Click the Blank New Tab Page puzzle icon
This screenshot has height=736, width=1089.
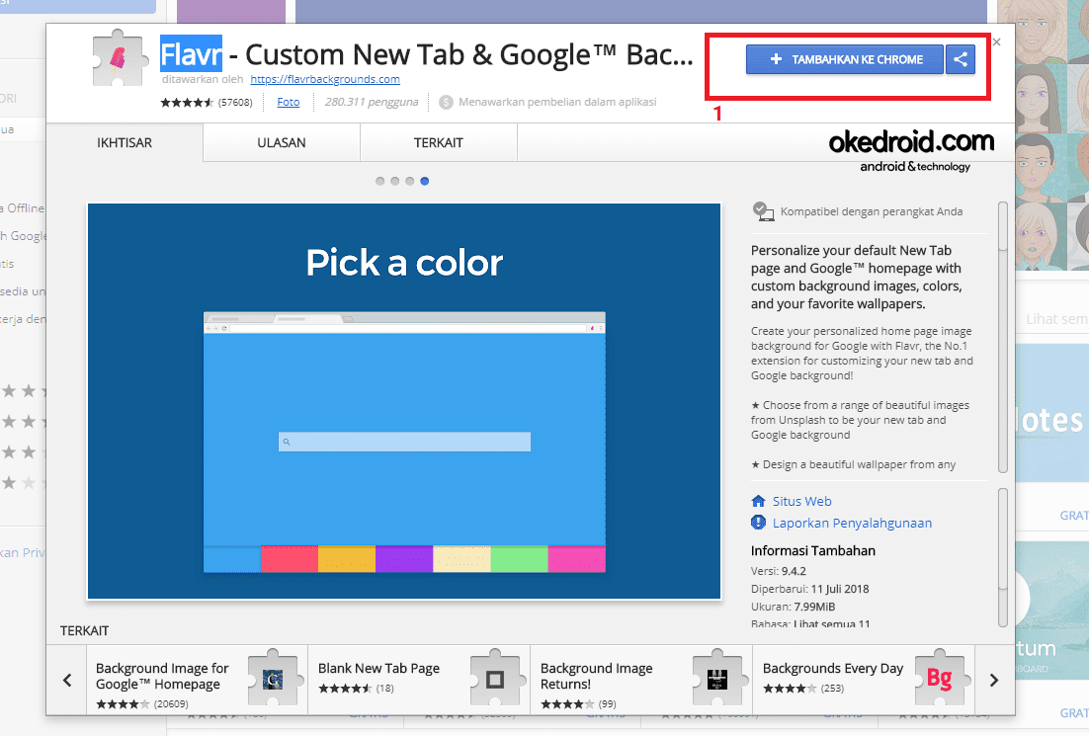(497, 679)
